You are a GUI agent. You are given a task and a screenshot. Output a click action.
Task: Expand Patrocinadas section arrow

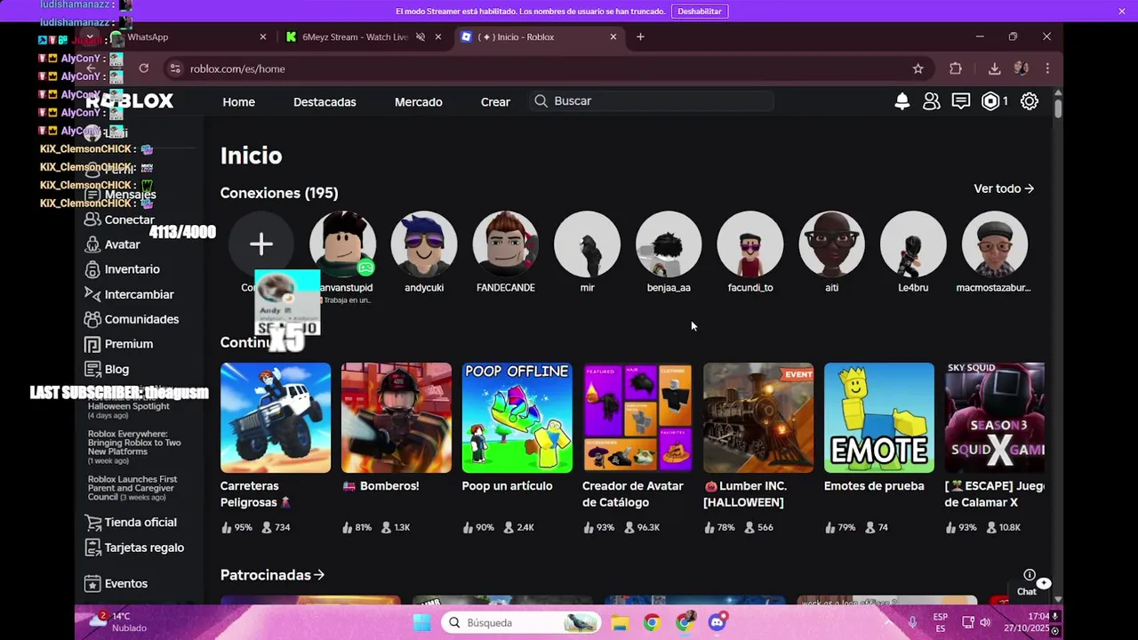tap(319, 575)
